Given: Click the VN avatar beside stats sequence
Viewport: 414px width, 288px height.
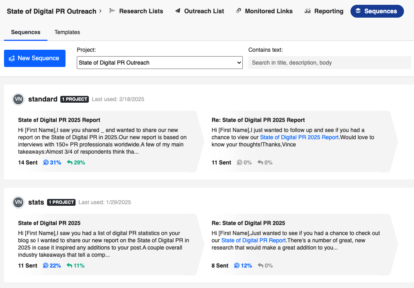Looking at the screenshot, I should [18, 202].
